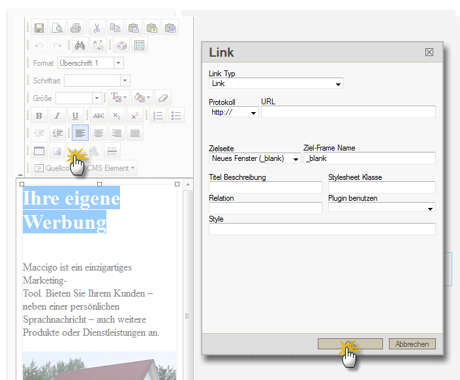The height and width of the screenshot is (380, 460).
Task: Toggle Underline formatting
Action: click(x=76, y=116)
